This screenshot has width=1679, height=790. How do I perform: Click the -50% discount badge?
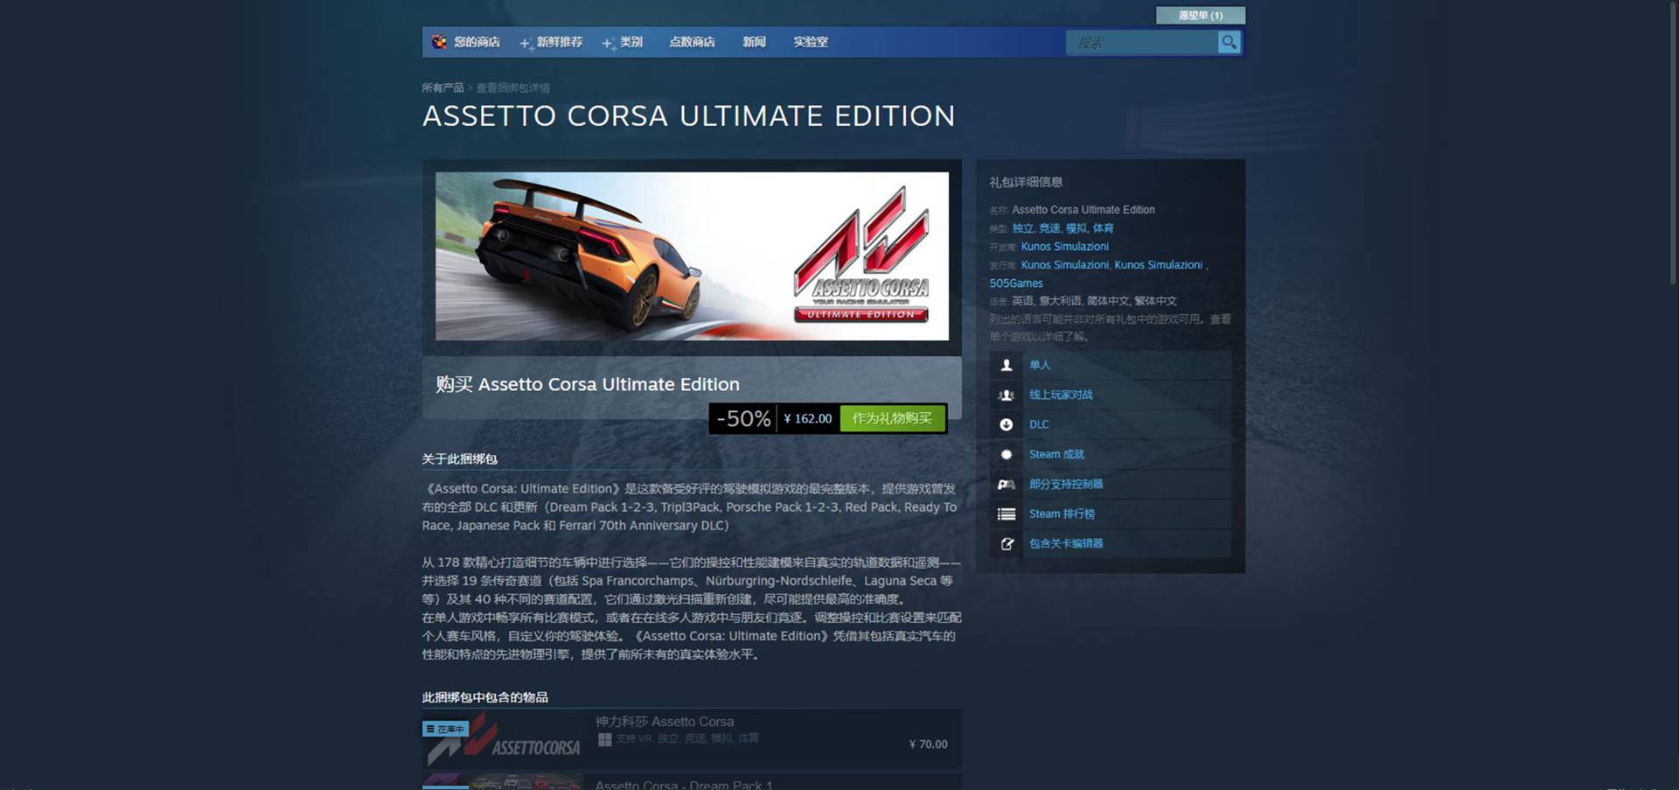(743, 418)
